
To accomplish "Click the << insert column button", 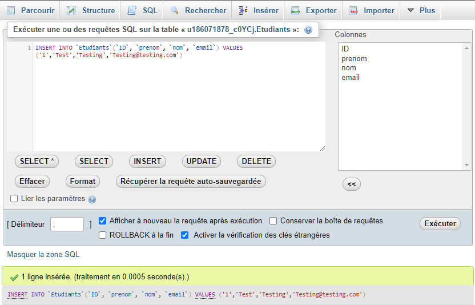I will (352, 184).
